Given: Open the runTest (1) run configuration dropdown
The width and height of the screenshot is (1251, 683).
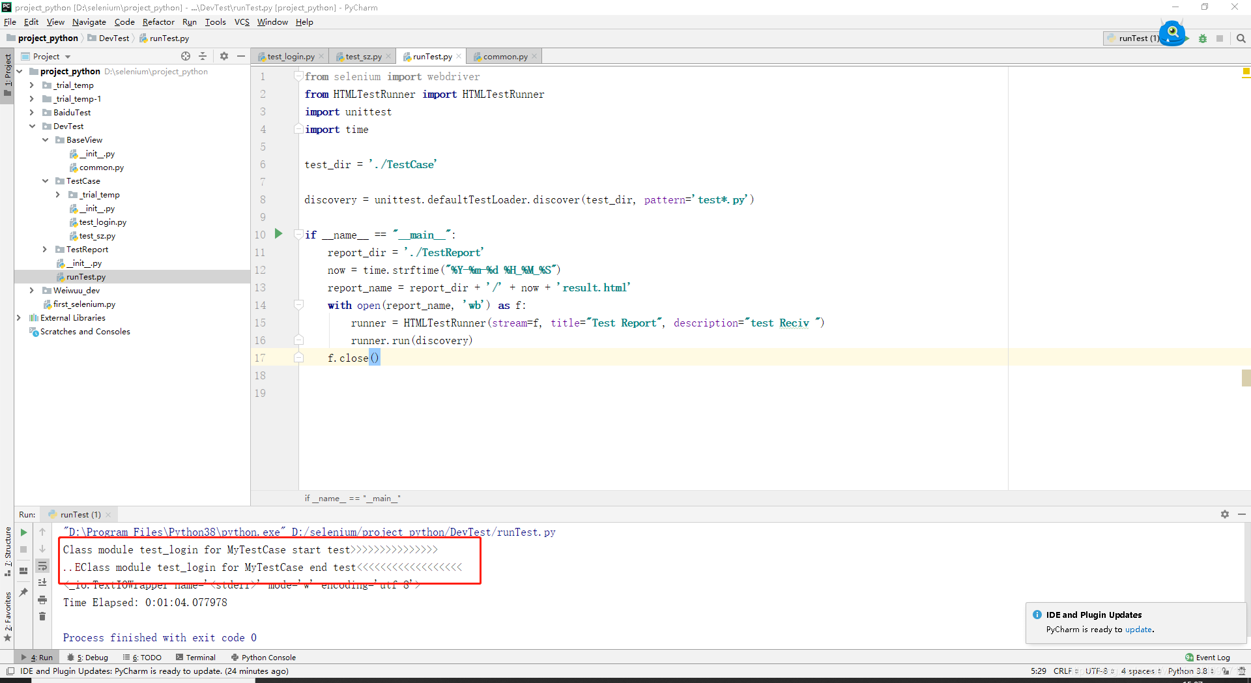Looking at the screenshot, I should 1134,38.
